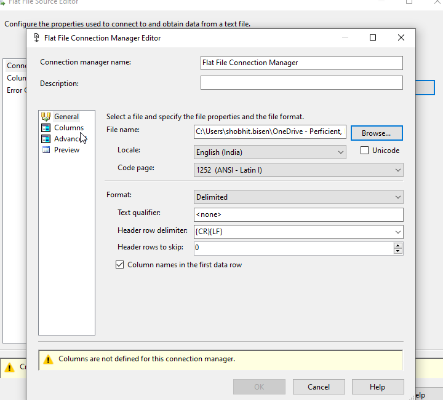Click the Cancel button
Viewport: 443px width, 400px height.
(319, 386)
